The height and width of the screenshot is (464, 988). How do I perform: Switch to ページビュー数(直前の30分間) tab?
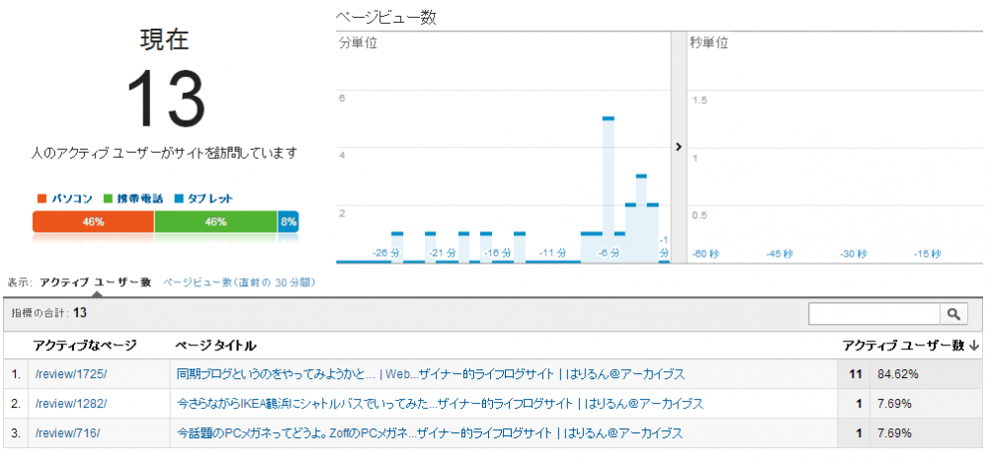[238, 282]
